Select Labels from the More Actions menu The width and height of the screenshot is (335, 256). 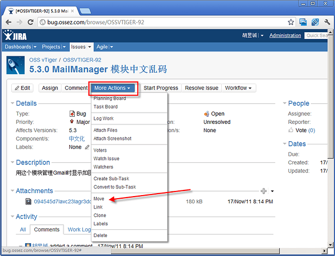pyautogui.click(x=129, y=224)
